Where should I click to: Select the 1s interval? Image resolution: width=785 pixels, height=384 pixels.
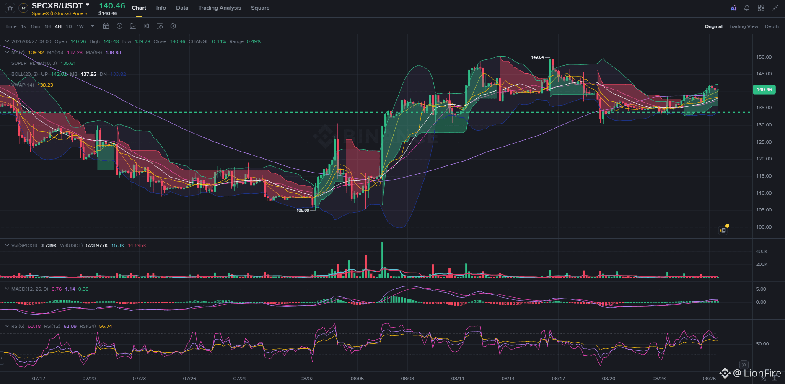pyautogui.click(x=23, y=26)
